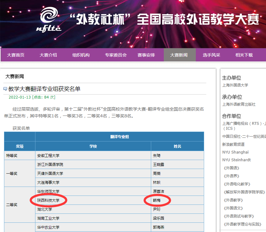This screenshot has width=266, height=232.
Task: Visit 上海外国语大学 organizer link
Action: [235, 85]
